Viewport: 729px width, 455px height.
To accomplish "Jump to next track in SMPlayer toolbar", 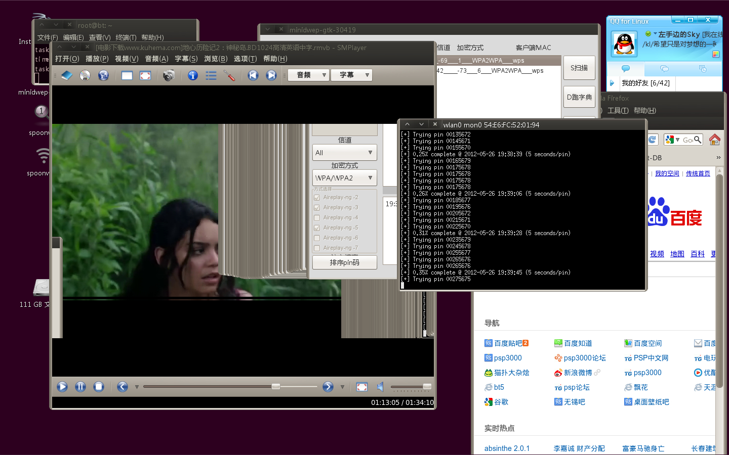I will pos(271,75).
